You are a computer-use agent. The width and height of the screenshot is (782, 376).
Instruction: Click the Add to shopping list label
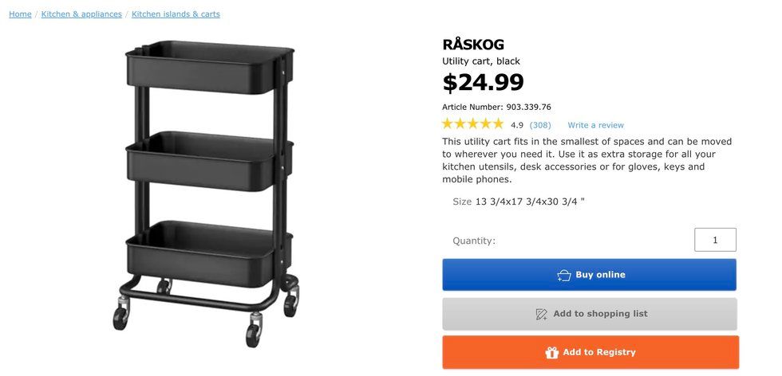click(600, 314)
